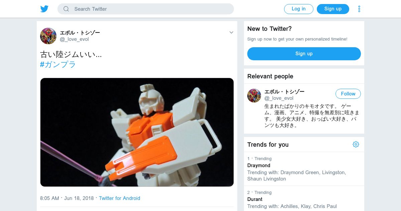Open the three-dot more options menu
401x211 pixels.
[359, 9]
